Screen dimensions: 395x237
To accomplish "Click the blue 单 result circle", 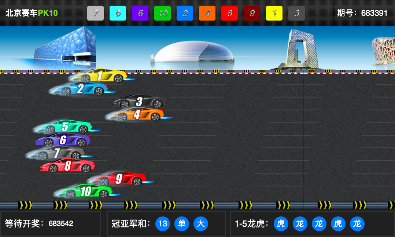I will [x=182, y=224].
